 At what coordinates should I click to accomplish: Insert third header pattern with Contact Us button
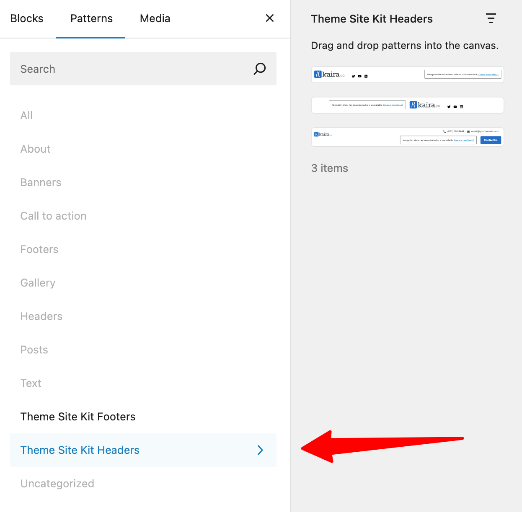407,137
